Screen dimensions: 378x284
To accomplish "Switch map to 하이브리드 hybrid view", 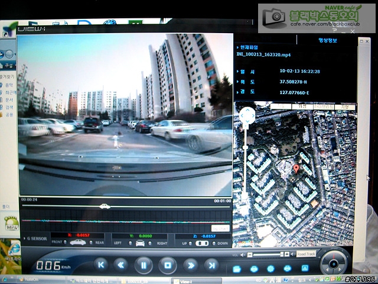I will [x=324, y=106].
